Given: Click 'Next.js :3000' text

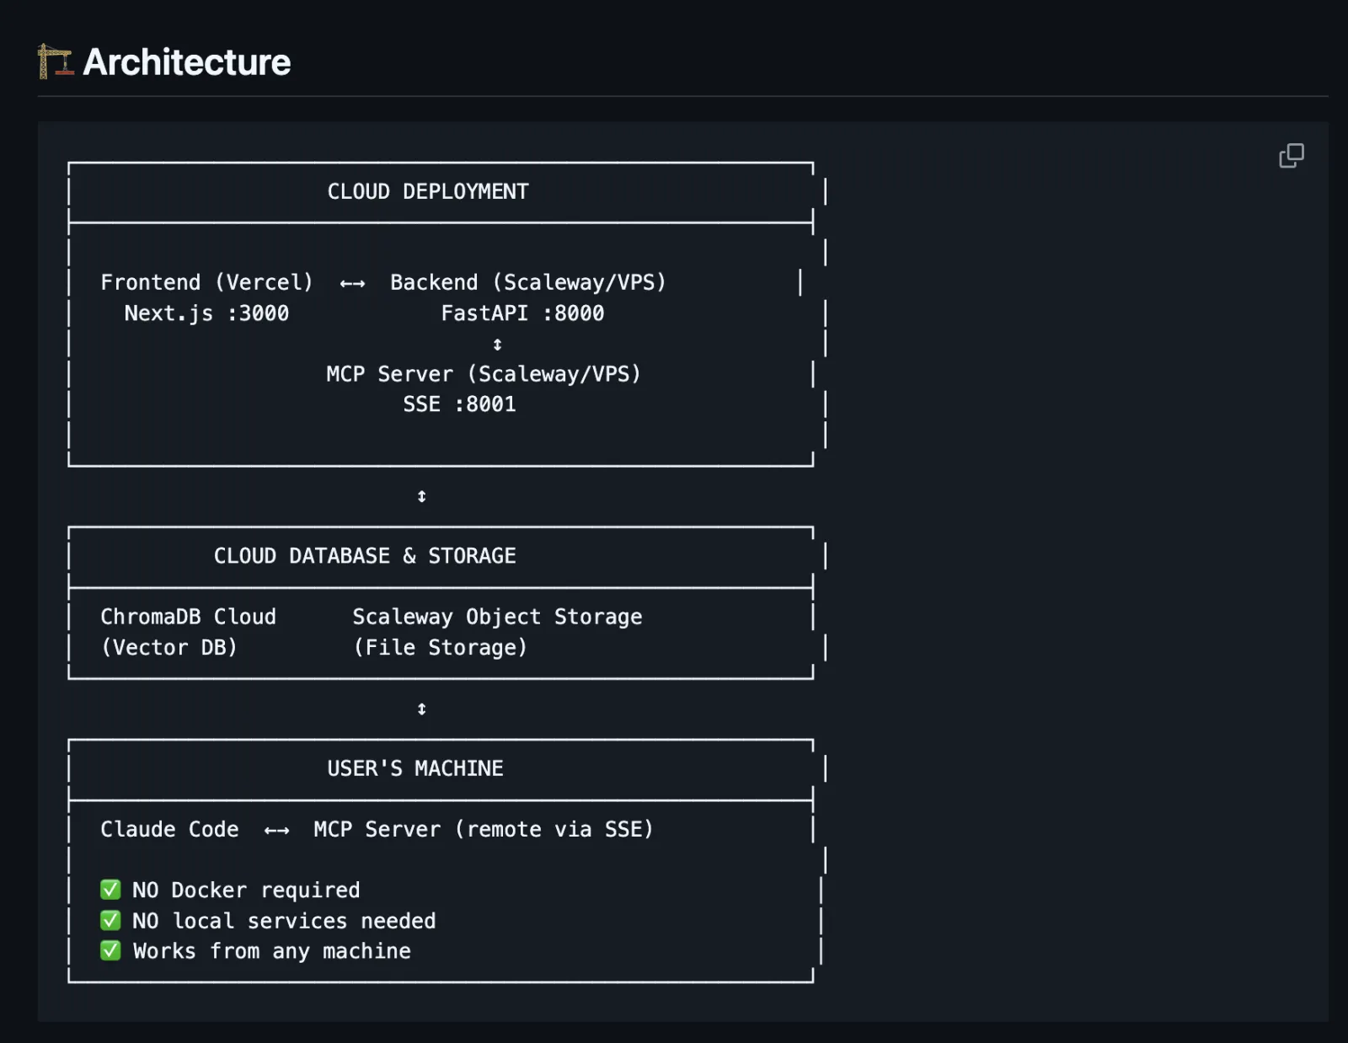Looking at the screenshot, I should coord(206,313).
